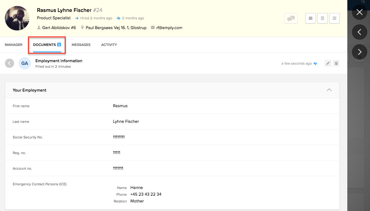Viewport: 370px width, 211px height.
Task: Open the Activity tab
Action: [x=109, y=45]
